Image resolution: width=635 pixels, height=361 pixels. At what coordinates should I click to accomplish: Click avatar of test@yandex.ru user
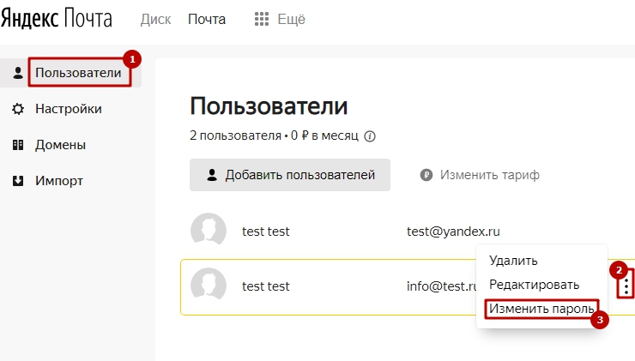pyautogui.click(x=209, y=231)
